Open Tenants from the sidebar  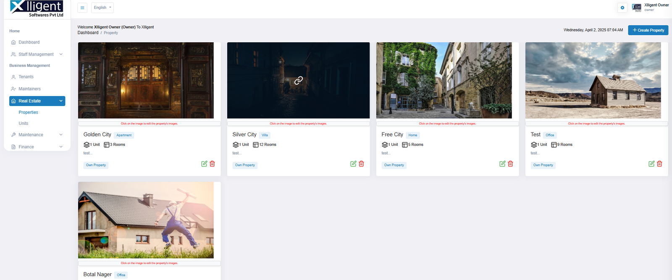click(26, 77)
